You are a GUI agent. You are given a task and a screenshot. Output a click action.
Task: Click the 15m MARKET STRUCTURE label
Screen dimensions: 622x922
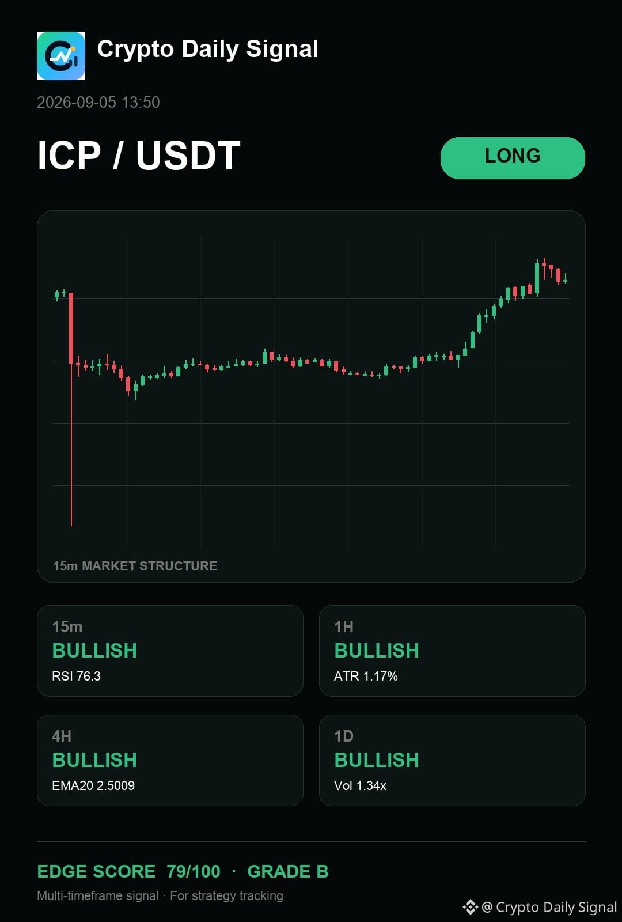pyautogui.click(x=135, y=566)
